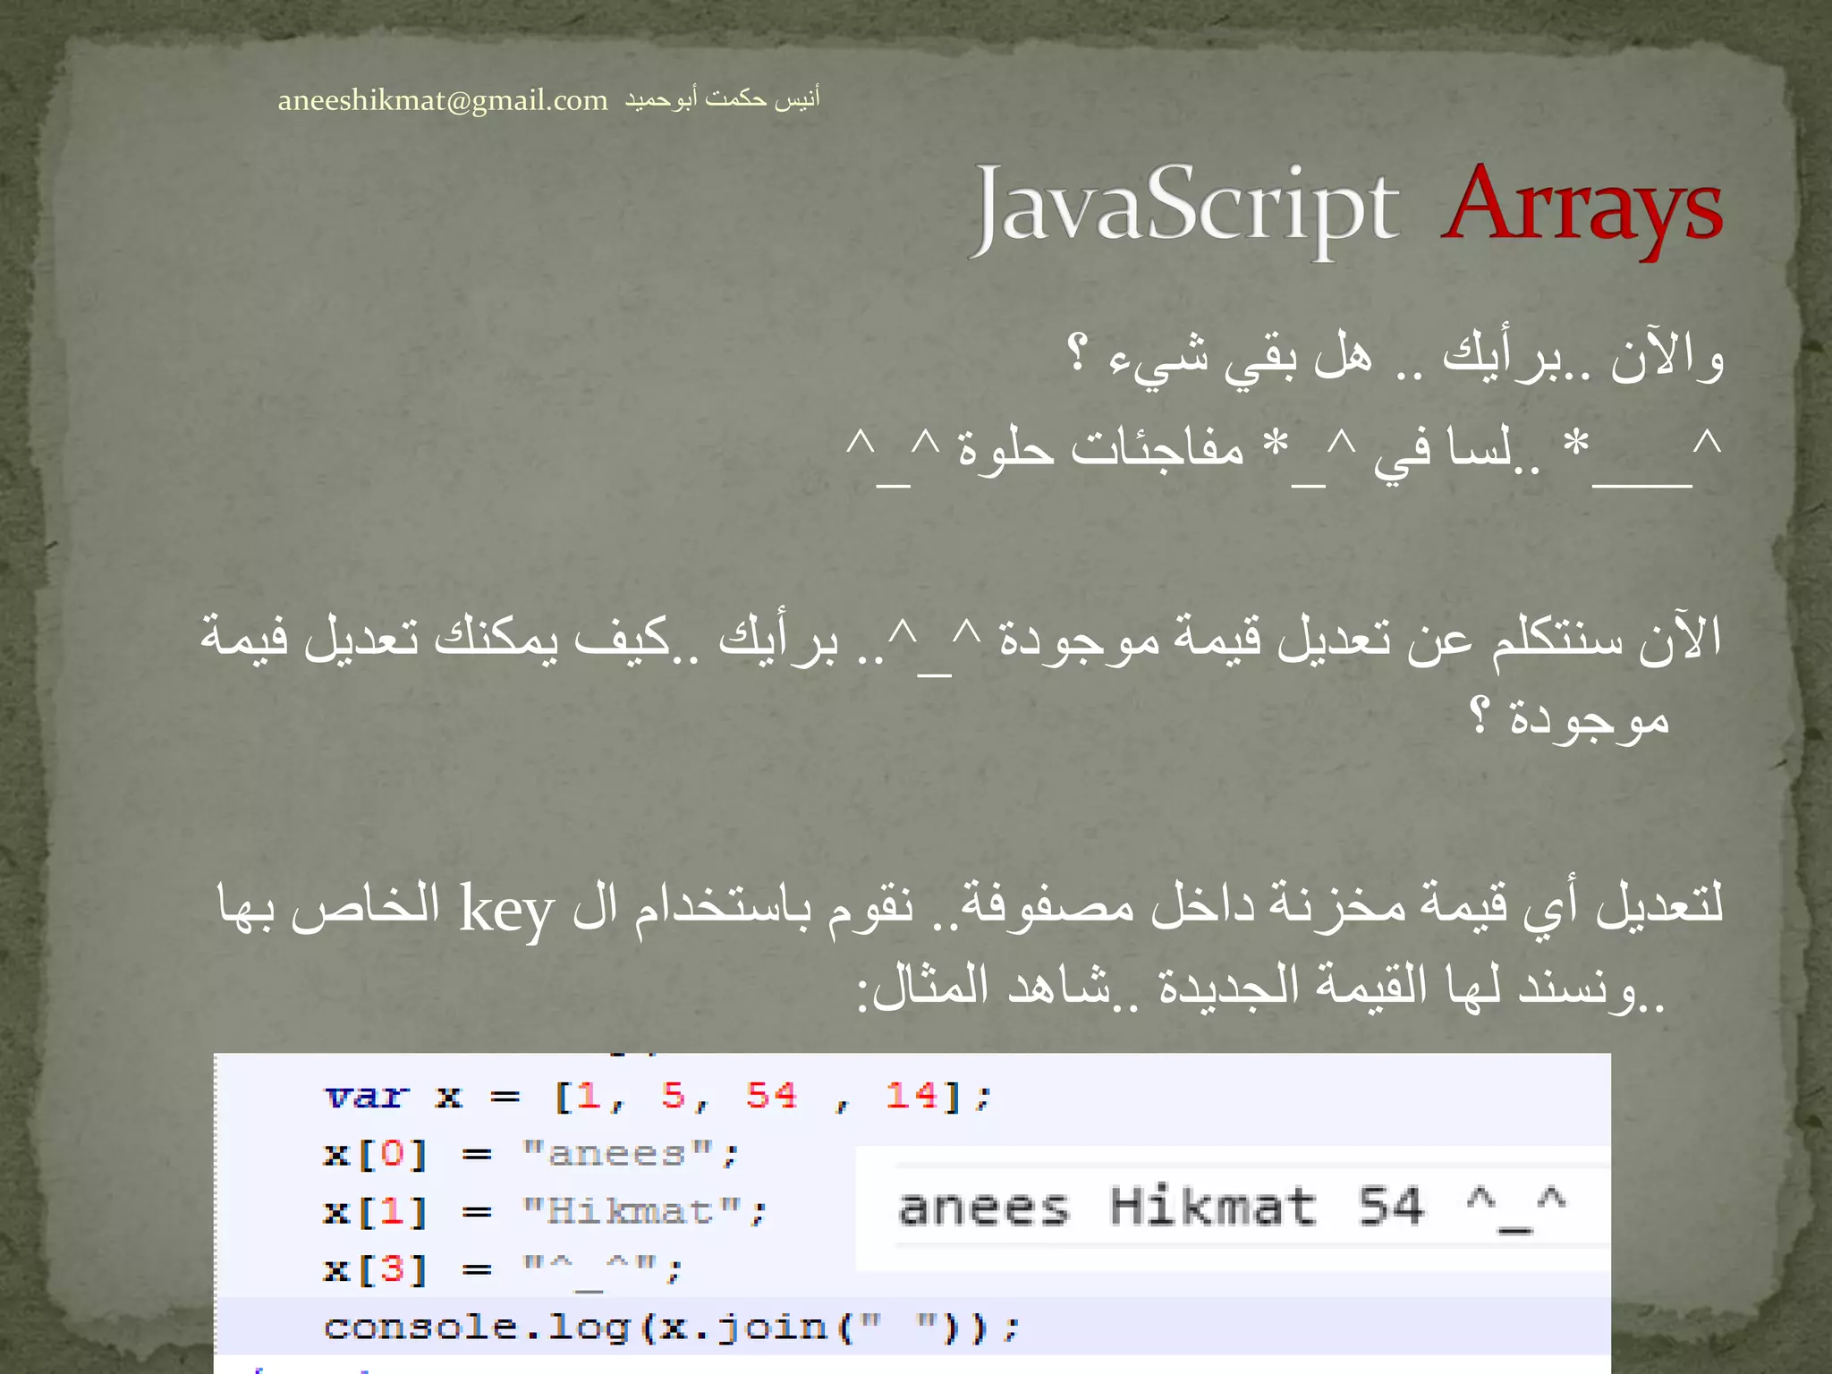Click the Arabic line ending with colon 'المثال:'
Image resolution: width=1832 pixels, height=1374 pixels.
point(1261,989)
